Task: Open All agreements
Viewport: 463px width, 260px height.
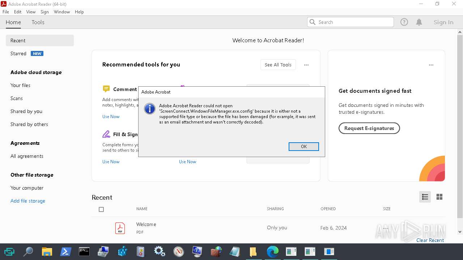Action: [27, 156]
